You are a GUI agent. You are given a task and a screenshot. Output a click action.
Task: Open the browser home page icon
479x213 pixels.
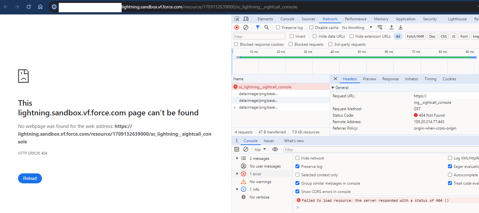[40, 7]
